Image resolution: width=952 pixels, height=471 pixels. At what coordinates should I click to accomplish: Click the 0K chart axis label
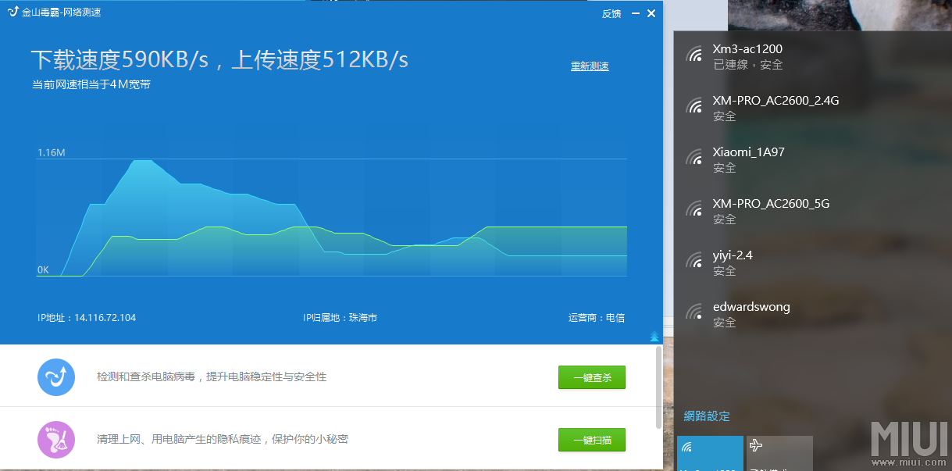click(43, 269)
